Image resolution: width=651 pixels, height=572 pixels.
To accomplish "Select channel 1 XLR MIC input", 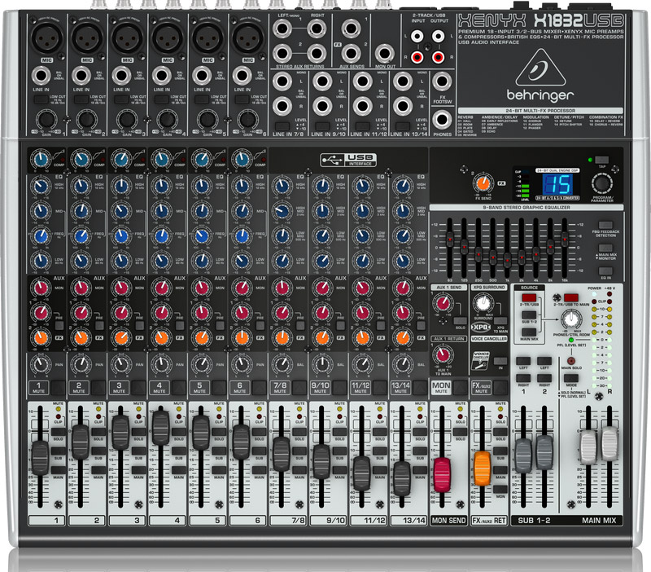I will pos(47,37).
